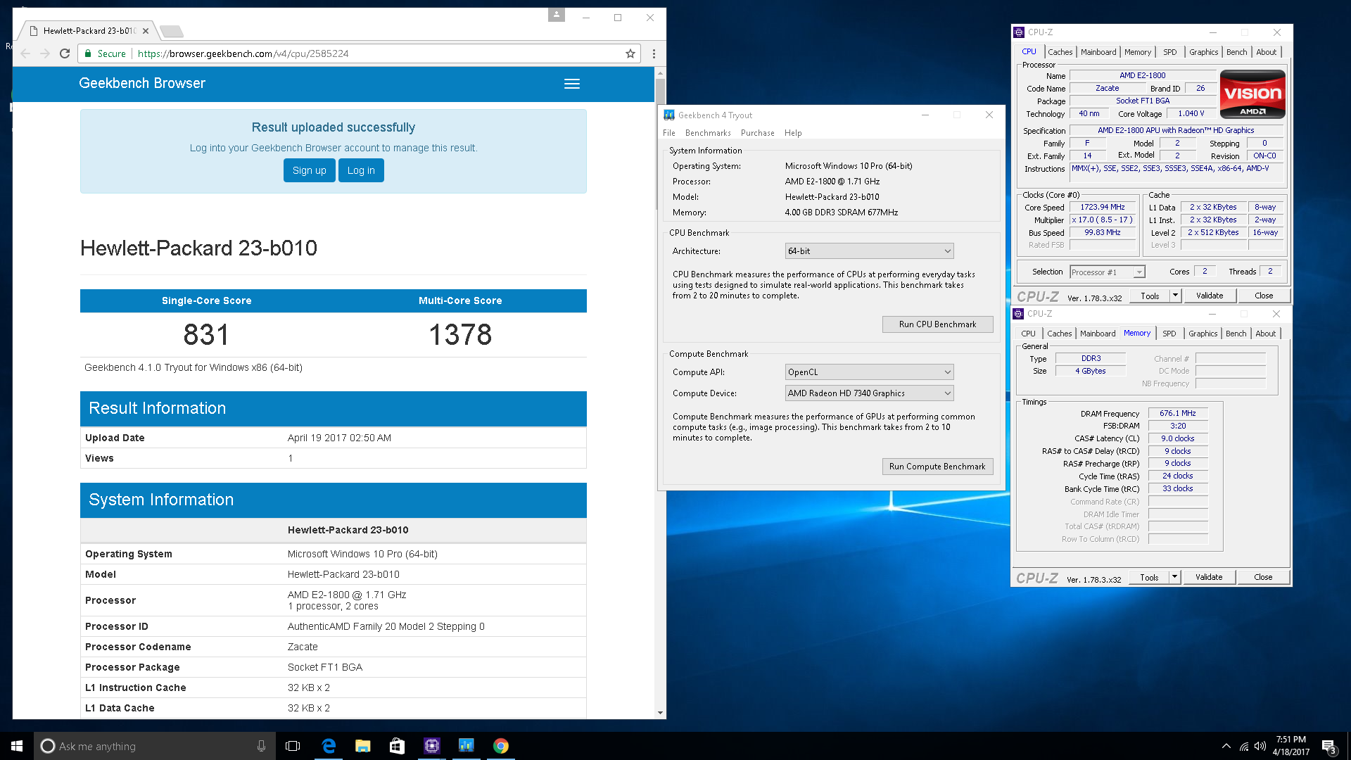Viewport: 1351px width, 760px height.
Task: Open the network tray icon
Action: coord(1244,746)
